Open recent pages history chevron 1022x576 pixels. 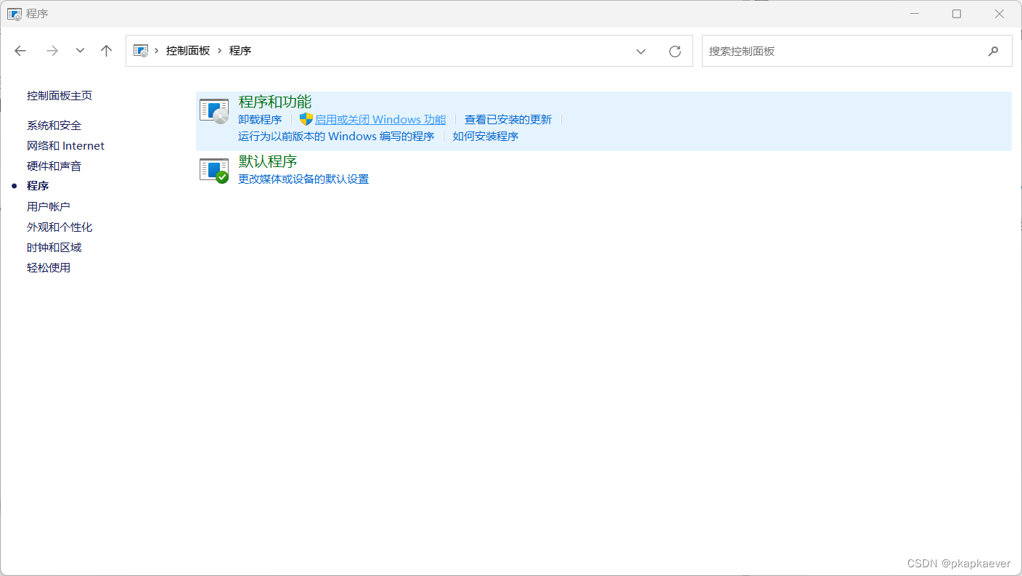click(x=80, y=50)
